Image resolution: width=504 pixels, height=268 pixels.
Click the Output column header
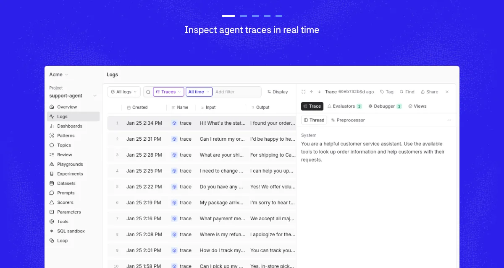tap(260, 108)
